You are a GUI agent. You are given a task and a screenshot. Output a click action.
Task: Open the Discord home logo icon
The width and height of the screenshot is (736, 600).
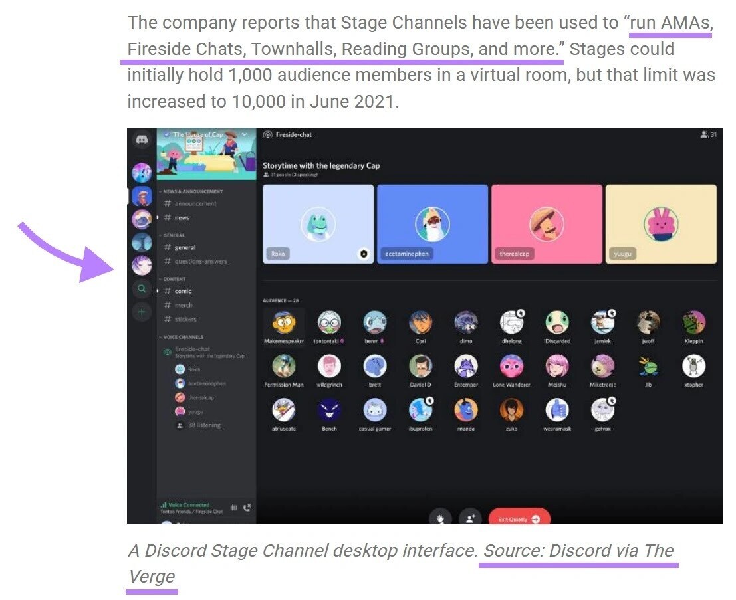point(142,140)
